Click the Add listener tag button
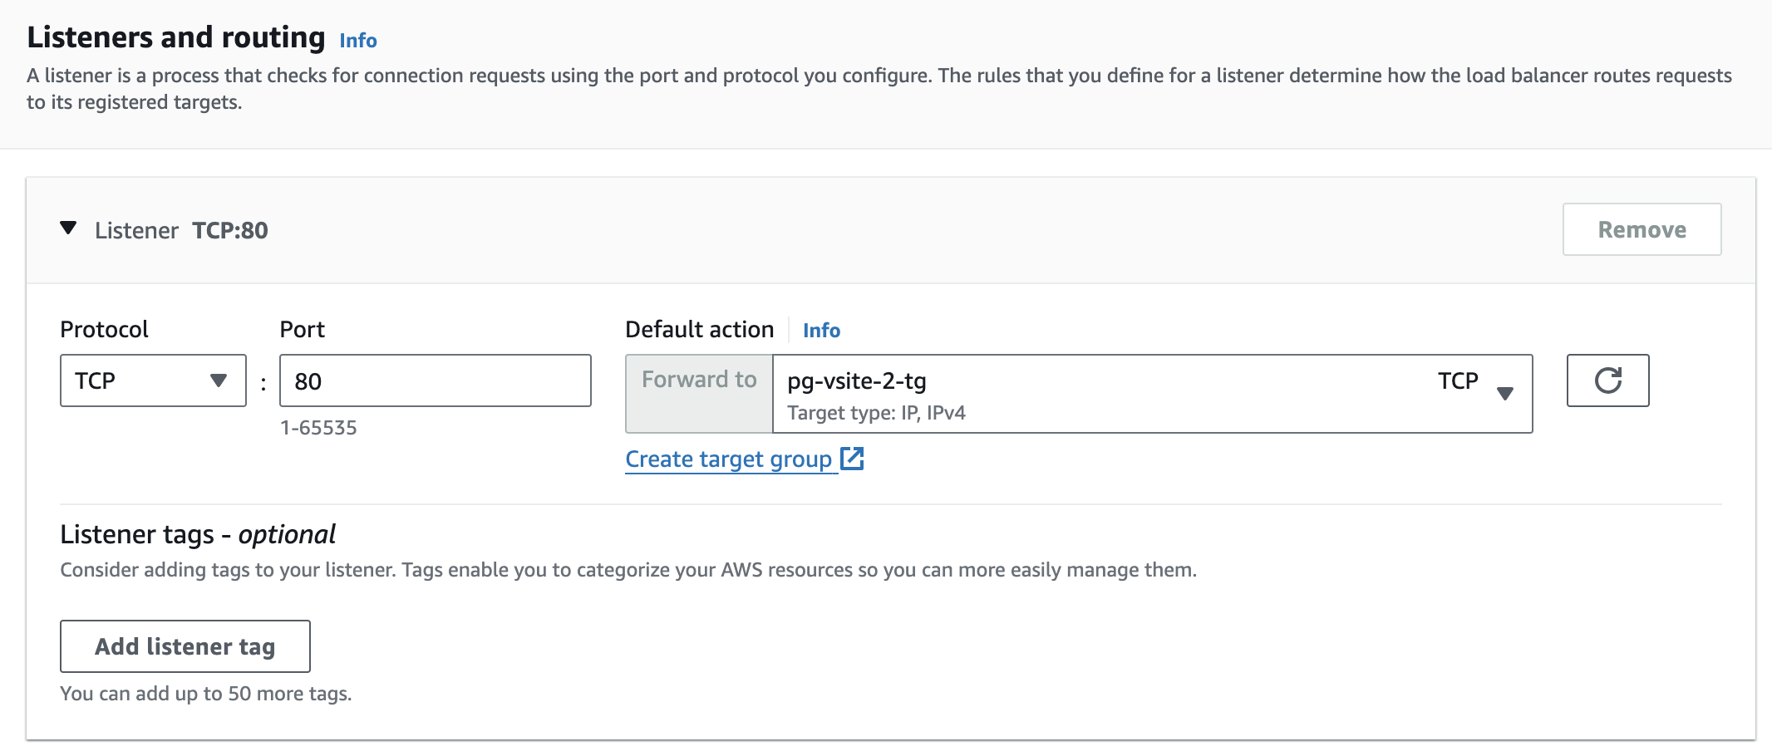This screenshot has width=1772, height=756. tap(185, 646)
